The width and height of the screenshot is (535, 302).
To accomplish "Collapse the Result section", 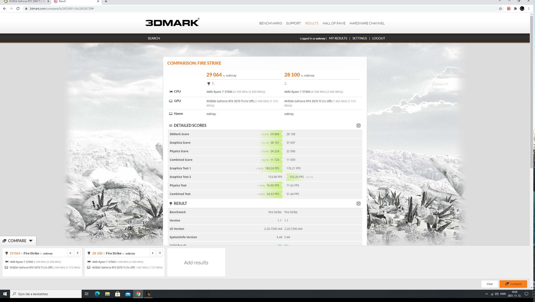I will [358, 203].
